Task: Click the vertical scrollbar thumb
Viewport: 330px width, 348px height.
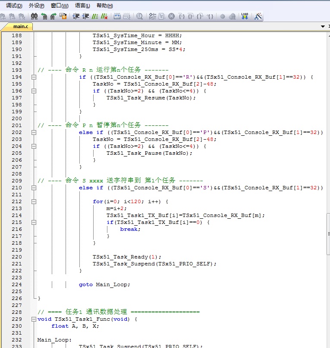Action: [x=328, y=234]
